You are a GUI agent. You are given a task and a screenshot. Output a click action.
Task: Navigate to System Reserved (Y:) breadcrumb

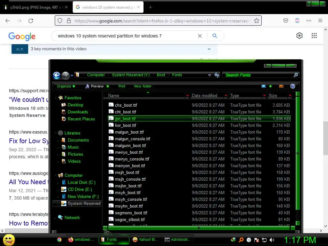coord(131,75)
